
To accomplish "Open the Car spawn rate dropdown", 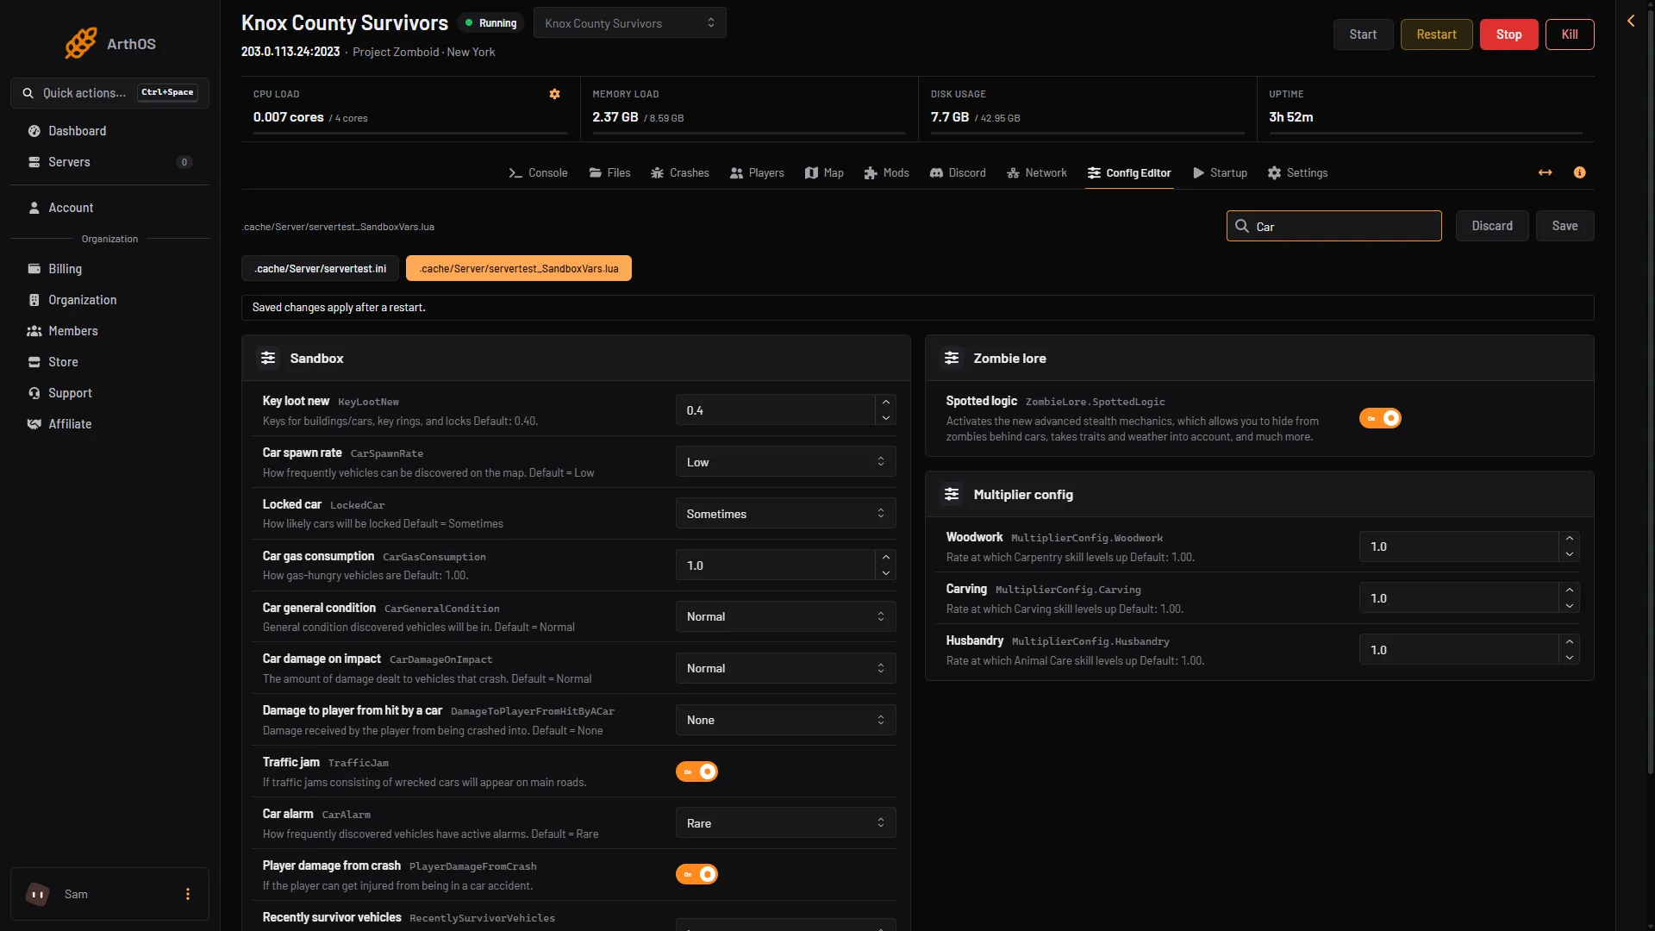I will (785, 462).
